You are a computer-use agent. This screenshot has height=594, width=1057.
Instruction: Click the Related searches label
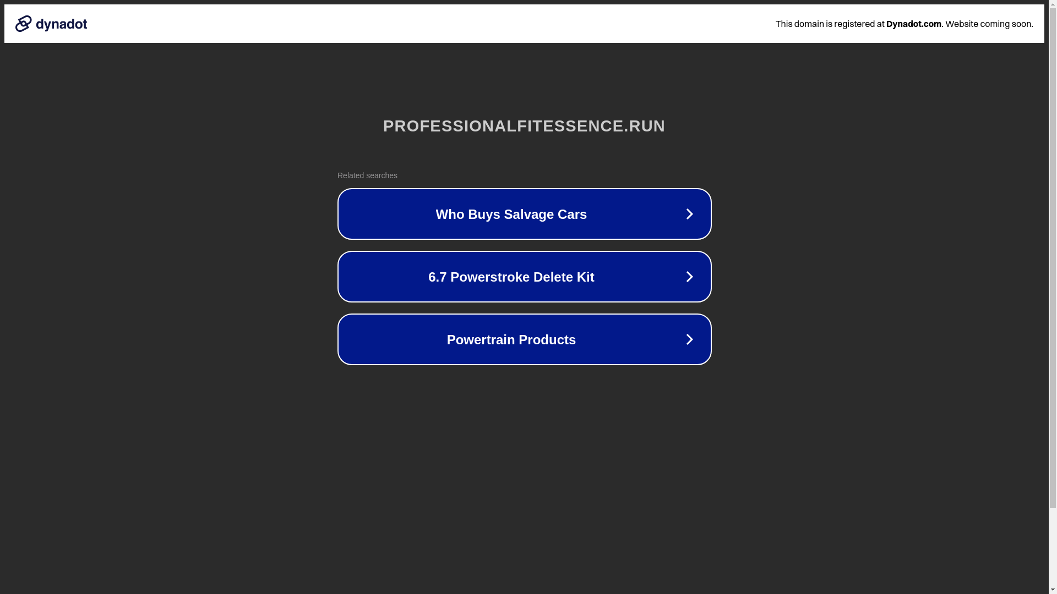pos(367,175)
